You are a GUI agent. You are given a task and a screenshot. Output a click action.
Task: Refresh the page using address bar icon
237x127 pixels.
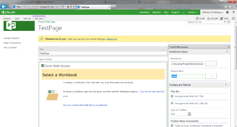click(71, 7)
